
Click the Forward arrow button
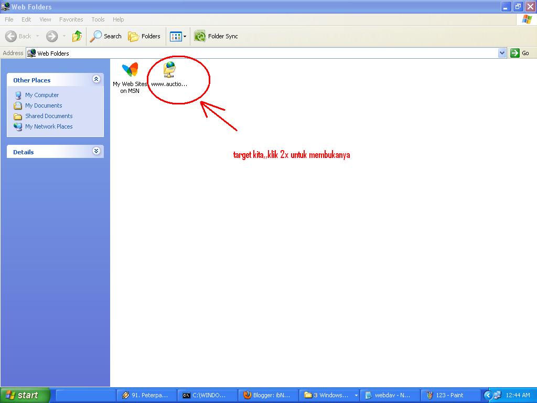point(52,36)
